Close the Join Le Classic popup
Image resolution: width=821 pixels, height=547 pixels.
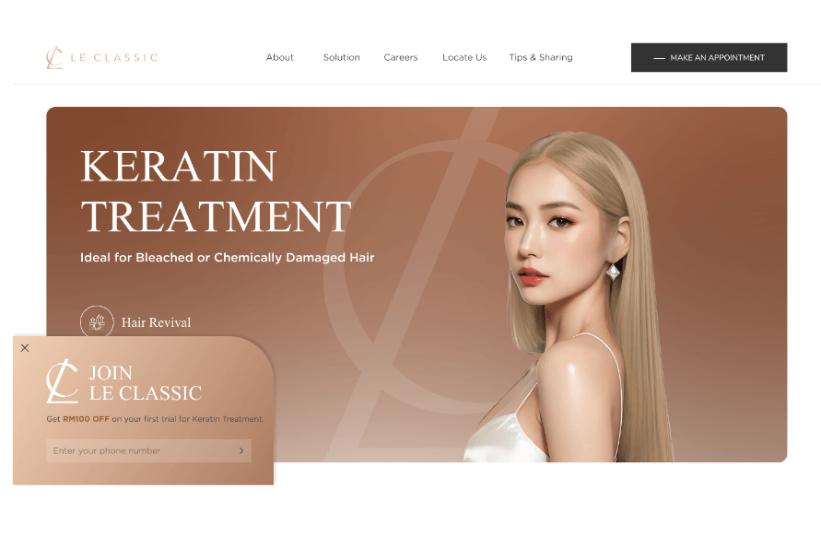pyautogui.click(x=25, y=348)
